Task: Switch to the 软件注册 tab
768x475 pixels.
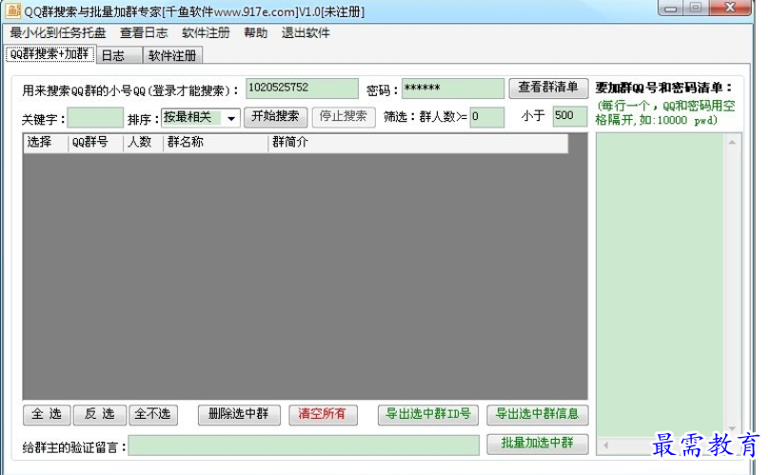Action: pyautogui.click(x=172, y=55)
